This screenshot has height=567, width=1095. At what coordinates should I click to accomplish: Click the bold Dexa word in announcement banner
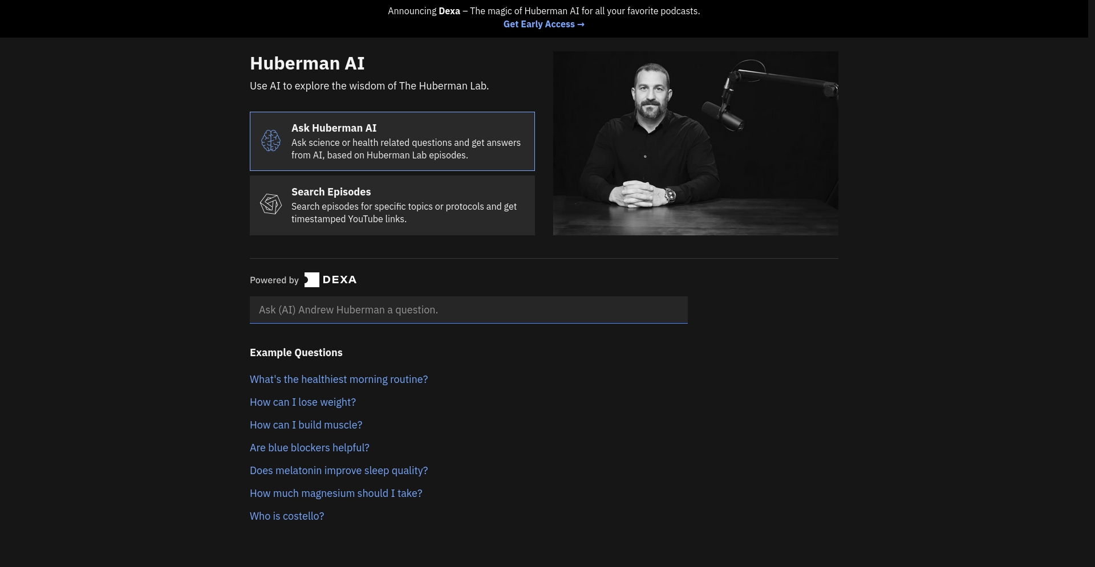[449, 11]
